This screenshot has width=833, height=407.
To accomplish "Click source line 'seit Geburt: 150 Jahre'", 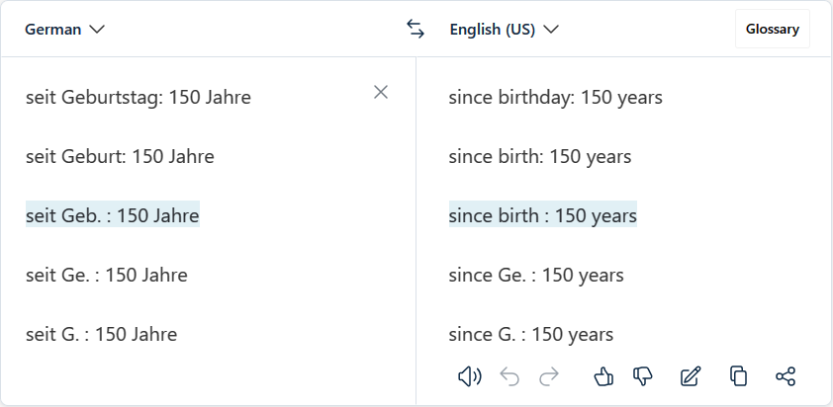I will tap(120, 156).
